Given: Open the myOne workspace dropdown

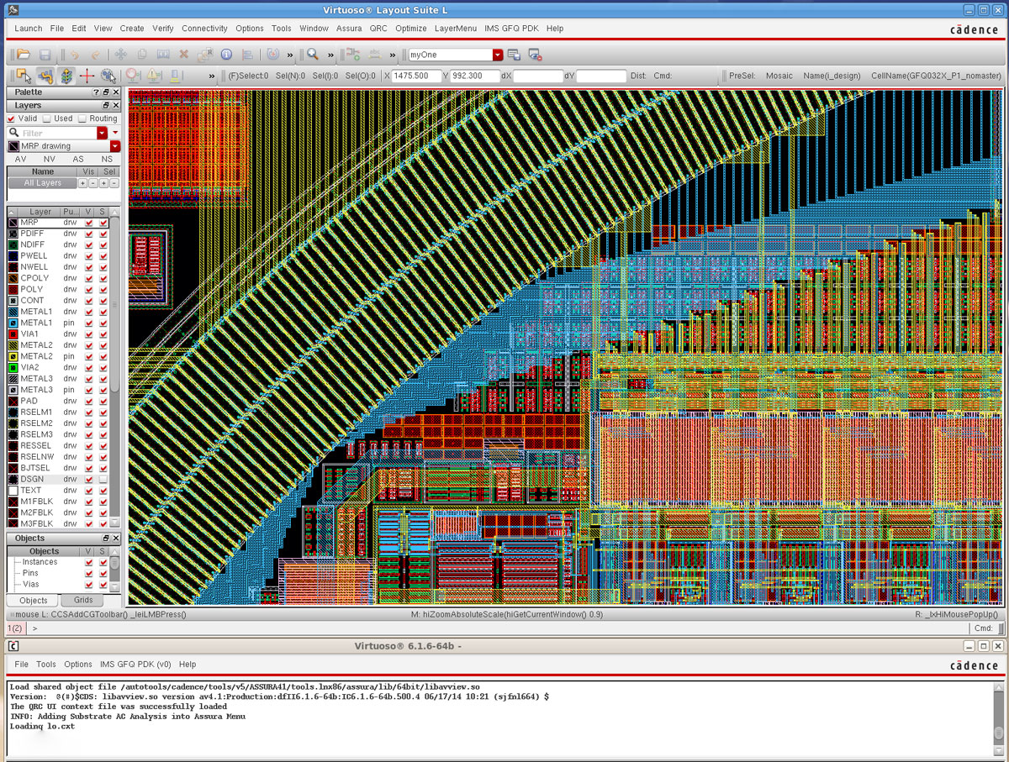Looking at the screenshot, I should [x=498, y=55].
